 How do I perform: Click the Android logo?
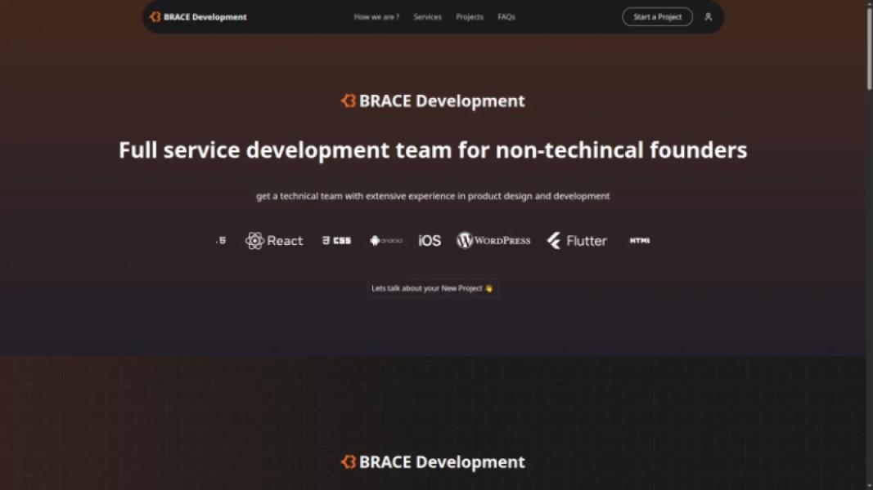pos(385,241)
